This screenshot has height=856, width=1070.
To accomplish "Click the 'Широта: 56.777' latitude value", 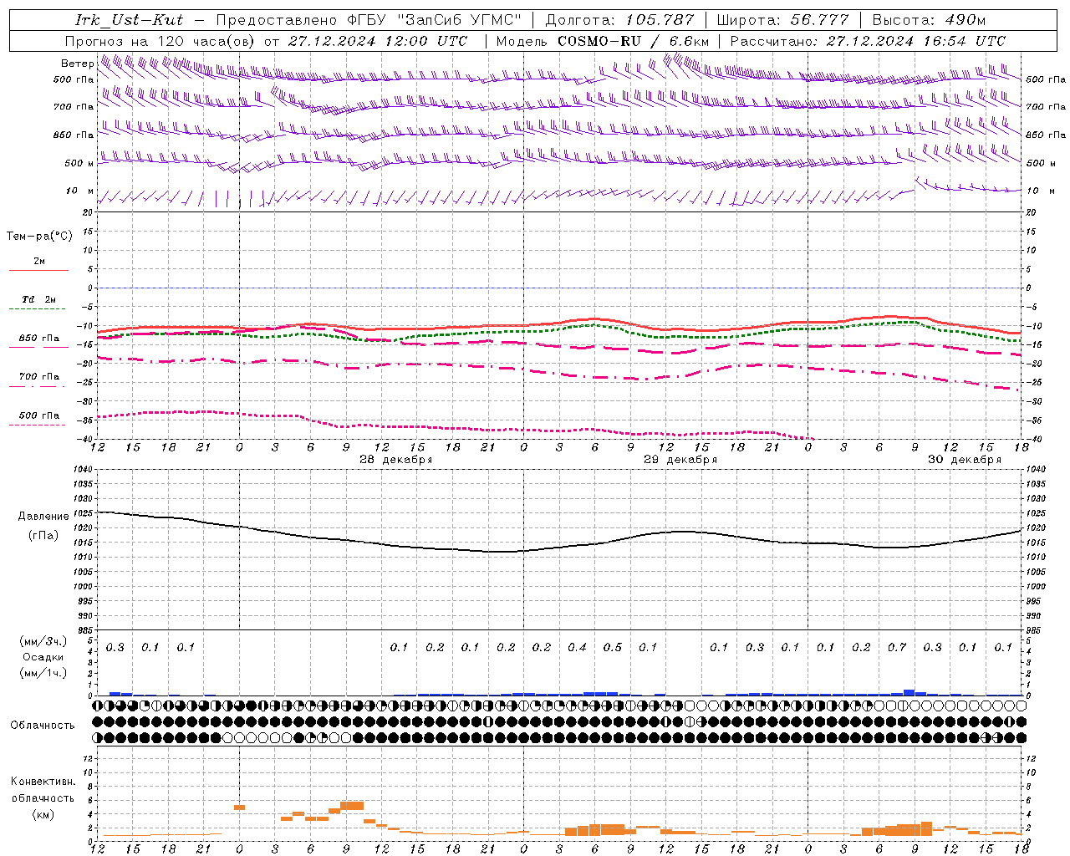I will (x=782, y=20).
